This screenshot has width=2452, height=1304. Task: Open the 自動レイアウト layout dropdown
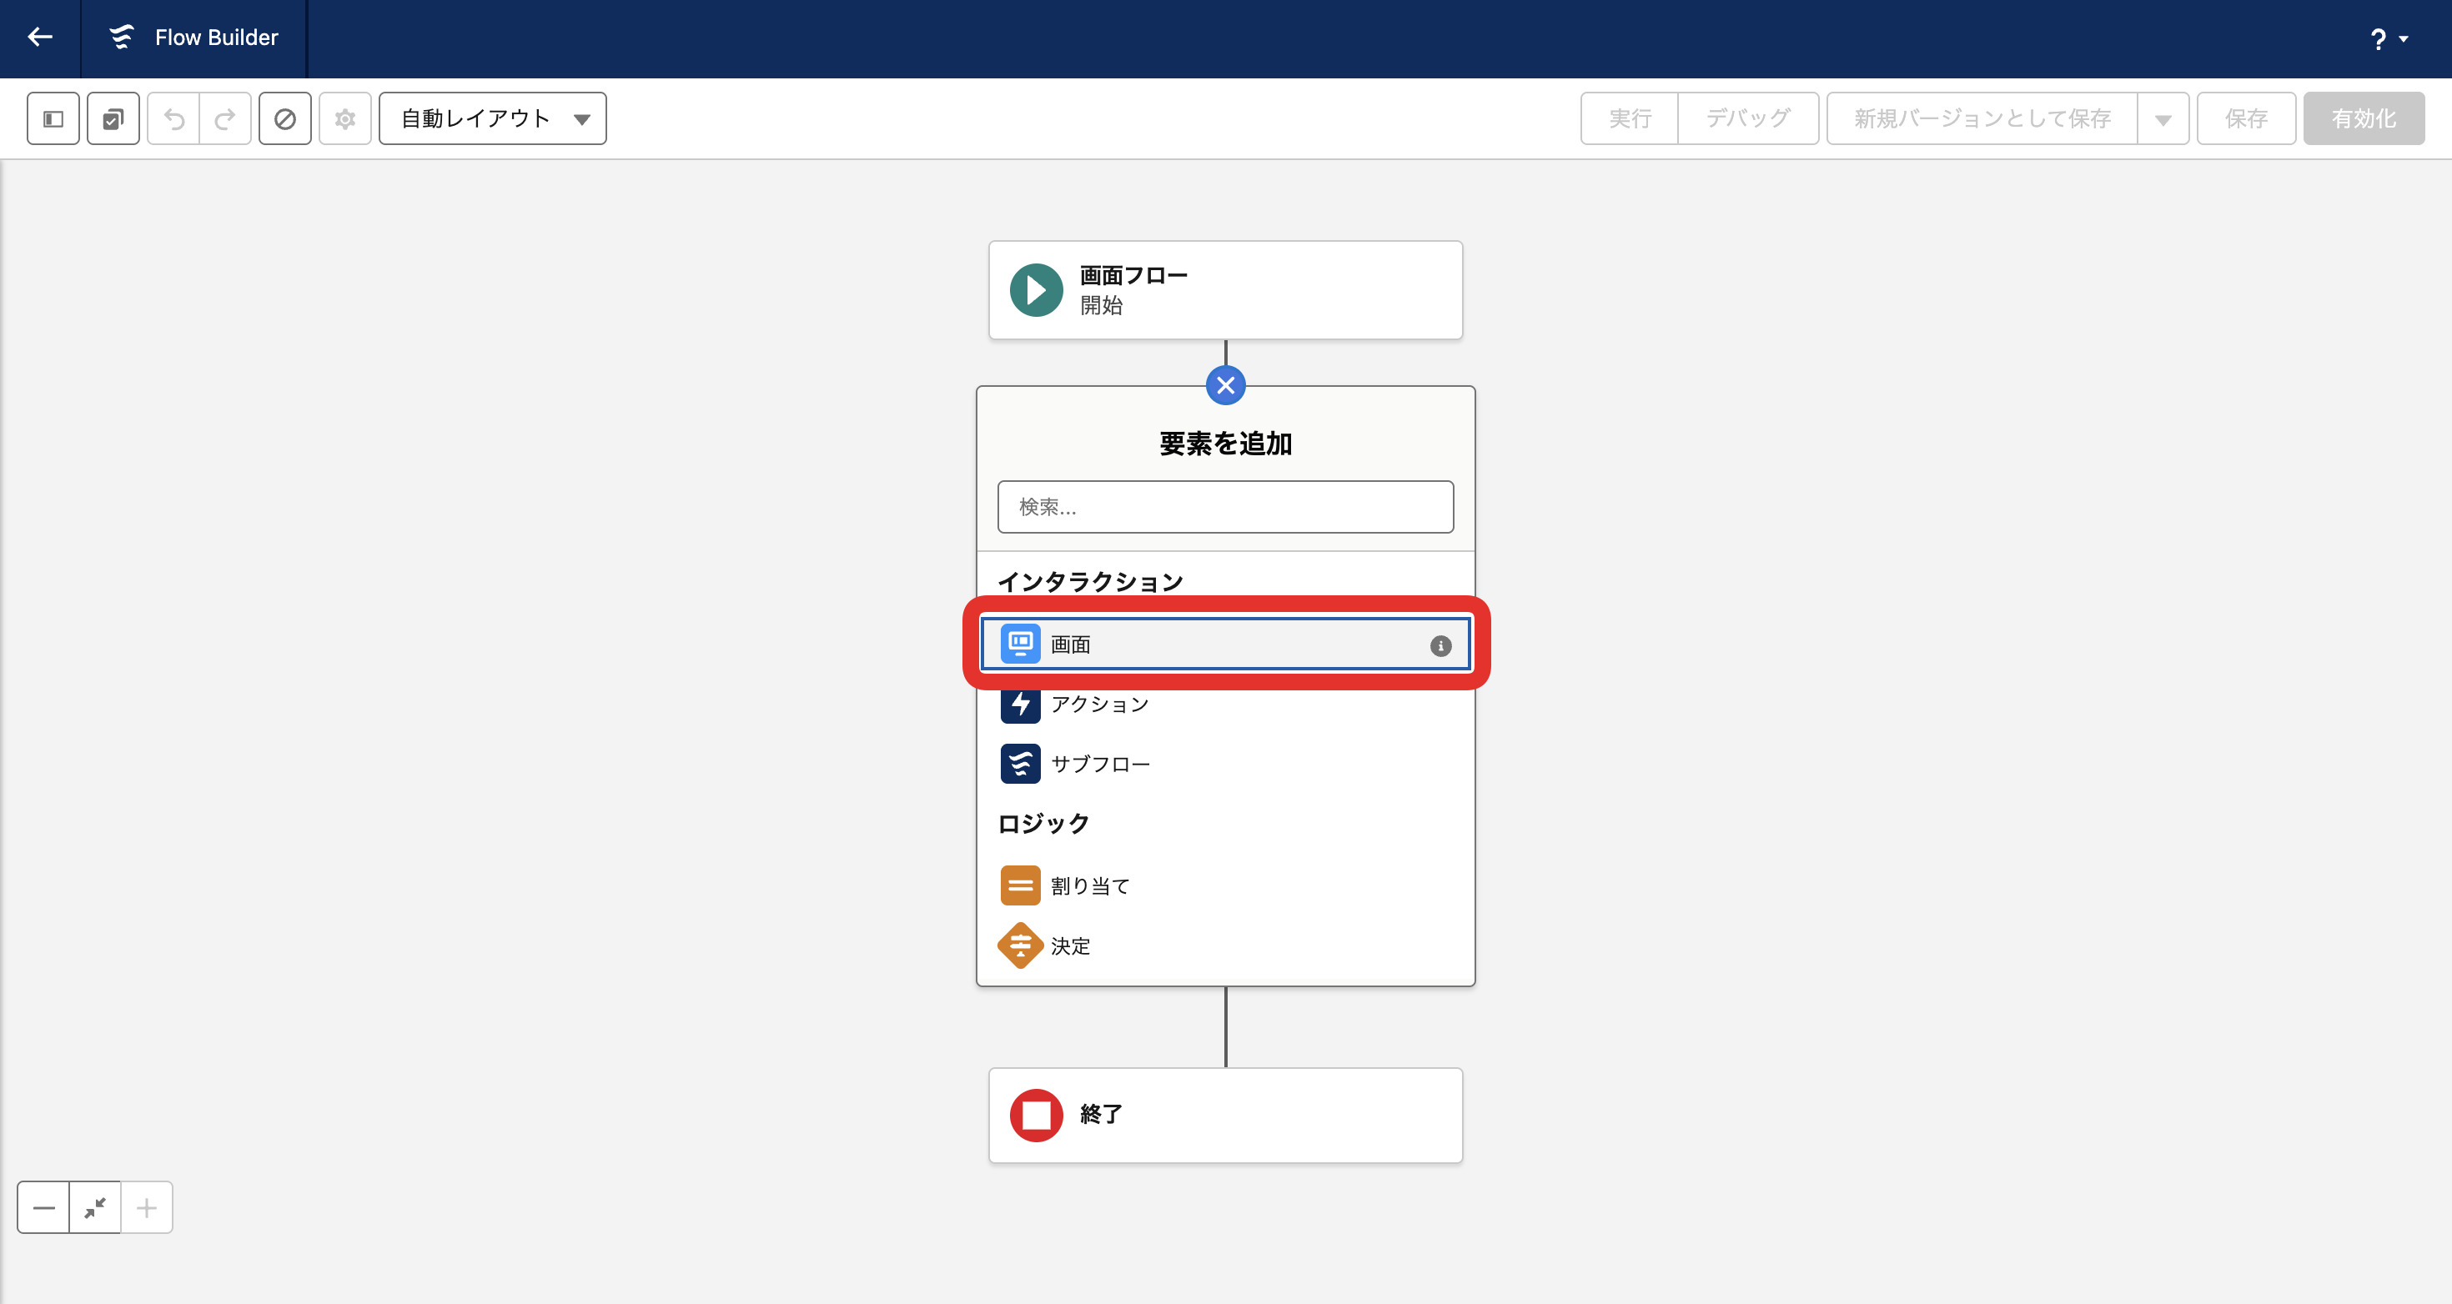click(x=492, y=119)
